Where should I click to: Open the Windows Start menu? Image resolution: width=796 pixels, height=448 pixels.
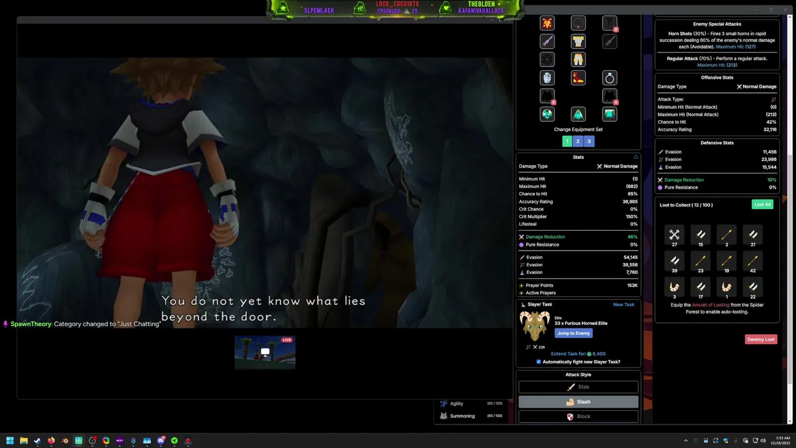tap(10, 441)
